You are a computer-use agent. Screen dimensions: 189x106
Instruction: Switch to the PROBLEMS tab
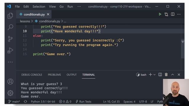(x=54, y=74)
